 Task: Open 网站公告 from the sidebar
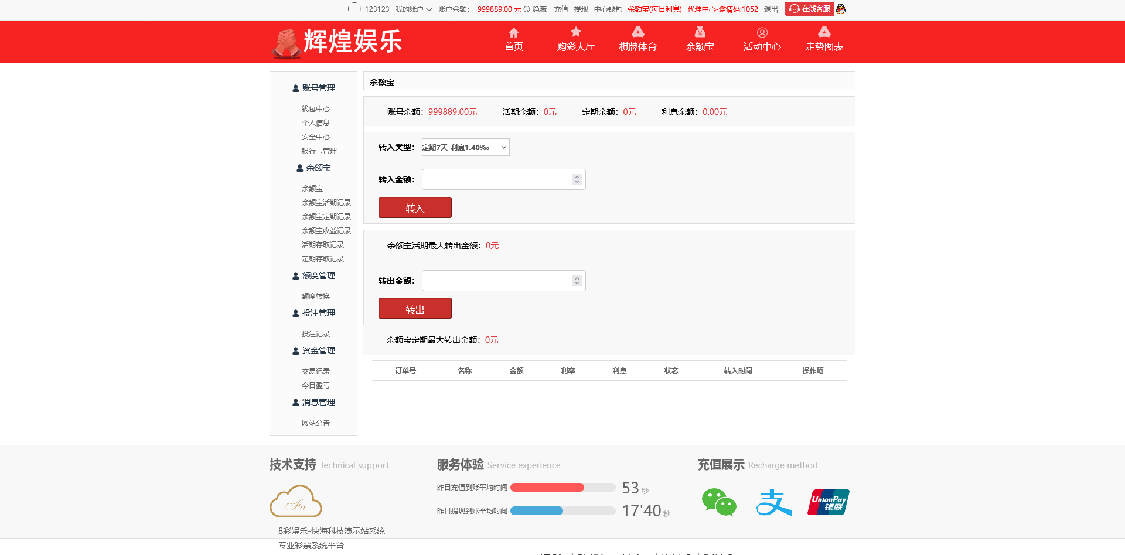315,423
